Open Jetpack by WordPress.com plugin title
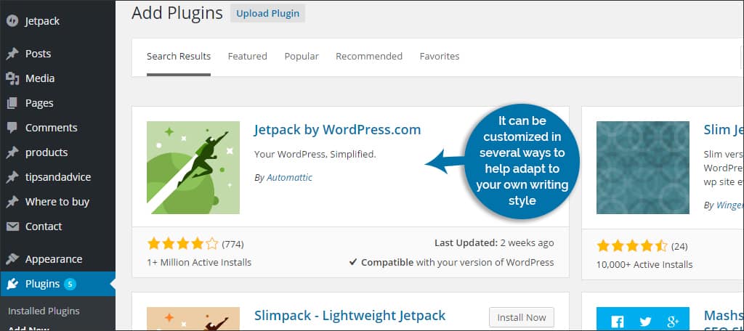This screenshot has width=744, height=331. pyautogui.click(x=337, y=129)
